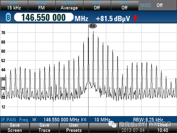Screen dimensions: 177x133
Task: Click the RBW 6.25 kHz readout
Action: (x=148, y=120)
